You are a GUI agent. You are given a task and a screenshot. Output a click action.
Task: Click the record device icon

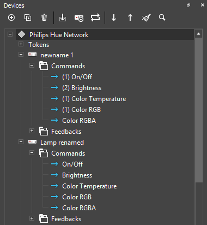pyautogui.click(x=79, y=18)
